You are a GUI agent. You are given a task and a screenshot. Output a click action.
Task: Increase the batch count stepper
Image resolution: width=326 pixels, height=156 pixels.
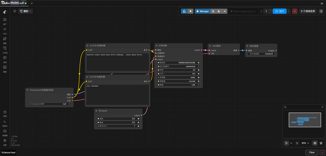[271, 10]
